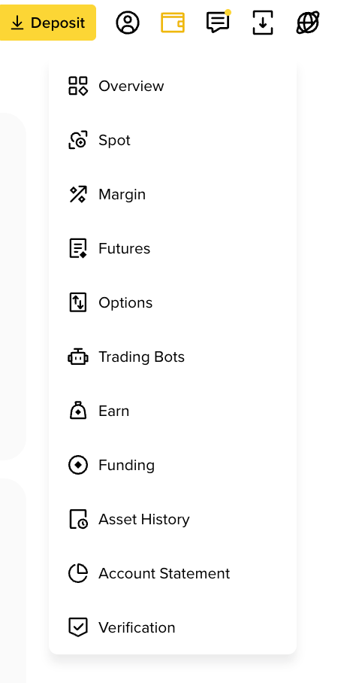The width and height of the screenshot is (341, 683).
Task: Click the app download icon
Action: coord(263,23)
